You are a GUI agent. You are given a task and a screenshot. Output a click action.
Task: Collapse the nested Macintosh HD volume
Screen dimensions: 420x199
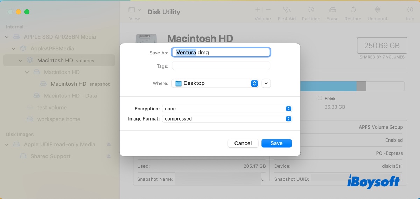tap(27, 72)
